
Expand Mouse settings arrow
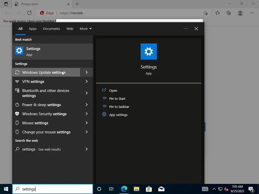(x=87, y=123)
